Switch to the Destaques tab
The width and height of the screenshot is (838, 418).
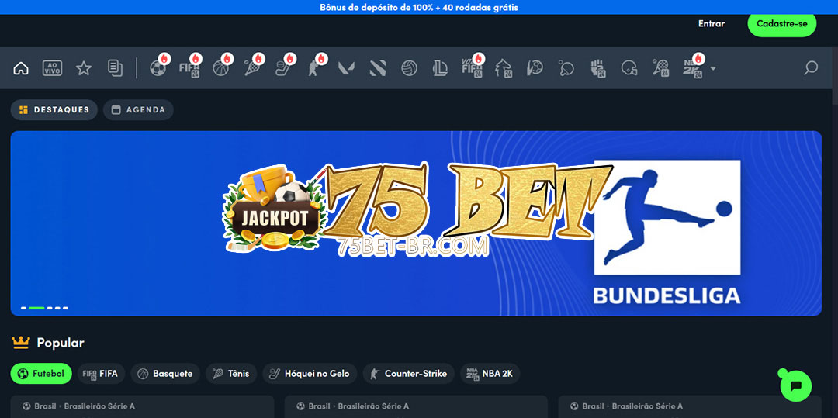tap(54, 110)
